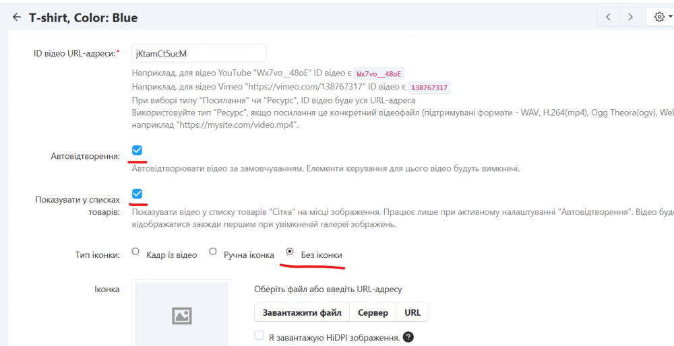The image size is (674, 346).
Task: Click the Іконка label
Action: tap(106, 289)
